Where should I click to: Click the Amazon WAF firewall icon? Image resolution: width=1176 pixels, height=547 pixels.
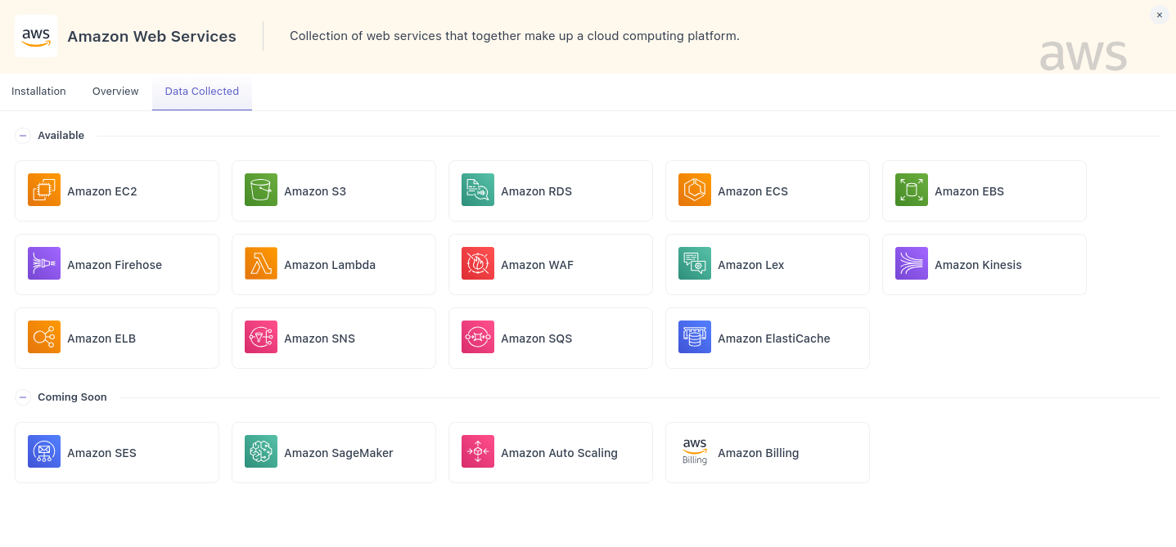[x=478, y=263]
